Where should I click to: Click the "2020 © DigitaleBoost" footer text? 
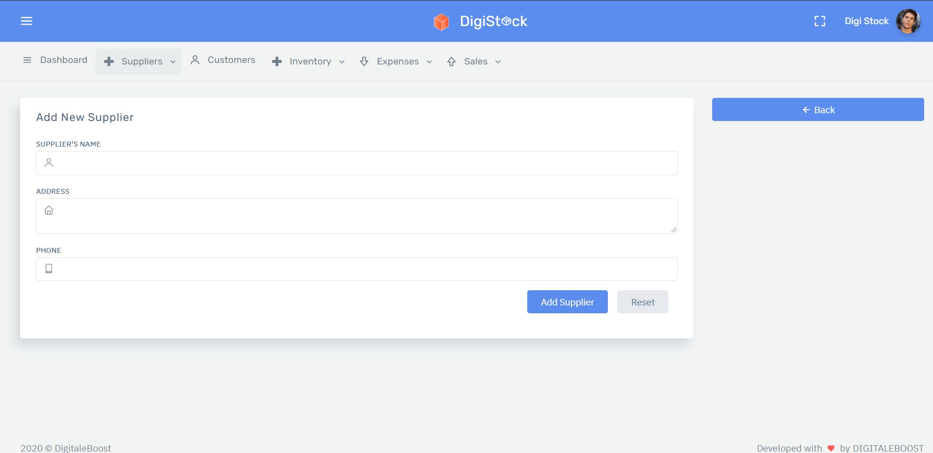pyautogui.click(x=66, y=448)
